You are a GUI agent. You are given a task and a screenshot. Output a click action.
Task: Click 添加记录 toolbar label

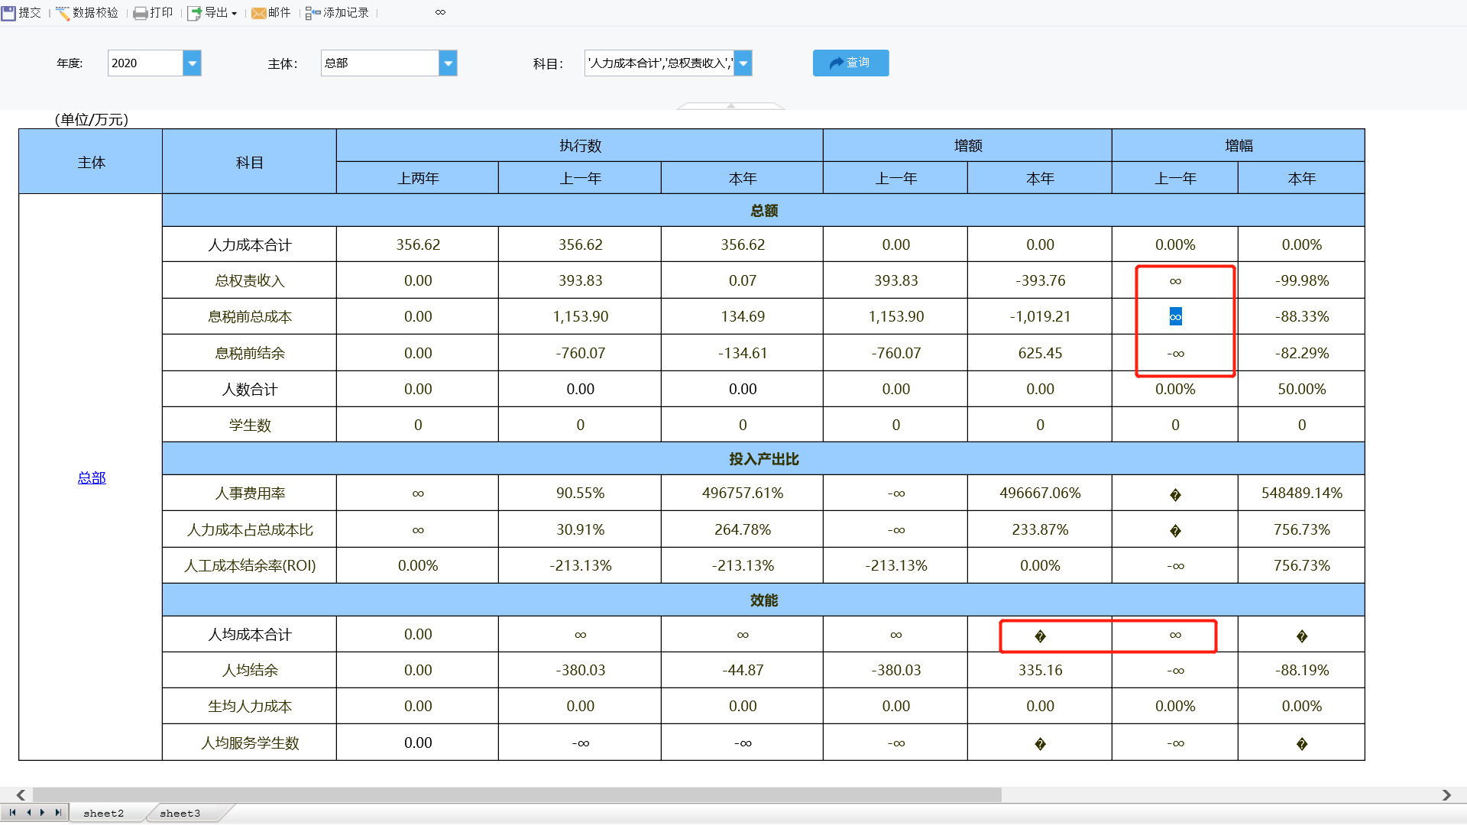tap(346, 12)
